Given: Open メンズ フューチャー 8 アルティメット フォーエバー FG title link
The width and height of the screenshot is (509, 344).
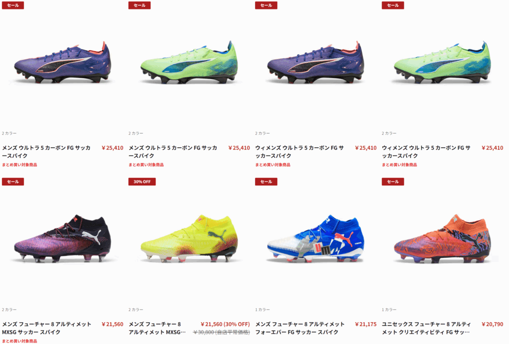Looking at the screenshot, I should (300, 328).
